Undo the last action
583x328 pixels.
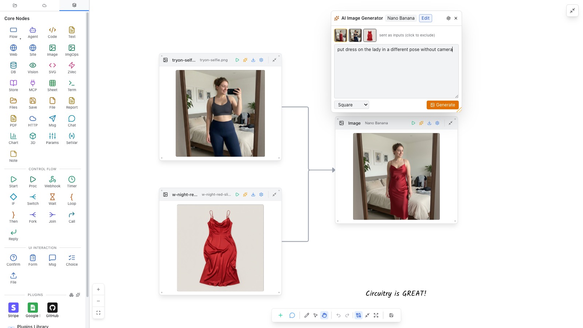coord(339,315)
